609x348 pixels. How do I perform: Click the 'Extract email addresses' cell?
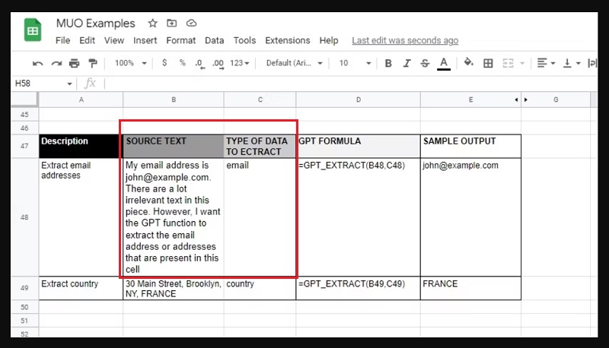click(x=81, y=217)
